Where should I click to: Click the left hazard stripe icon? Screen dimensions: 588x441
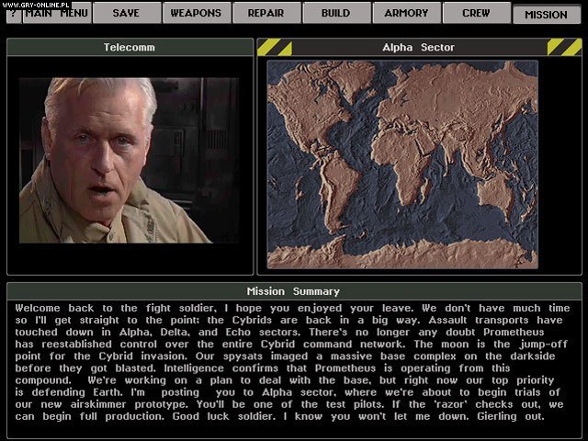(x=274, y=47)
